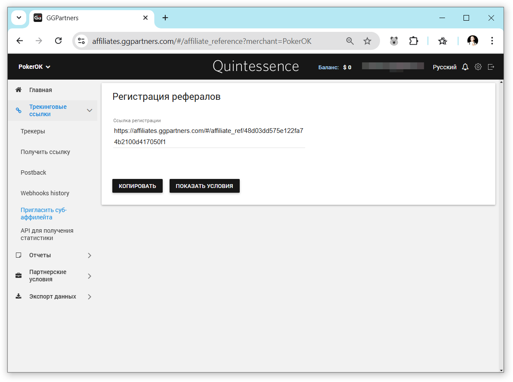Open the Трекеры submenu item
The width and height of the screenshot is (513, 382).
tap(33, 132)
